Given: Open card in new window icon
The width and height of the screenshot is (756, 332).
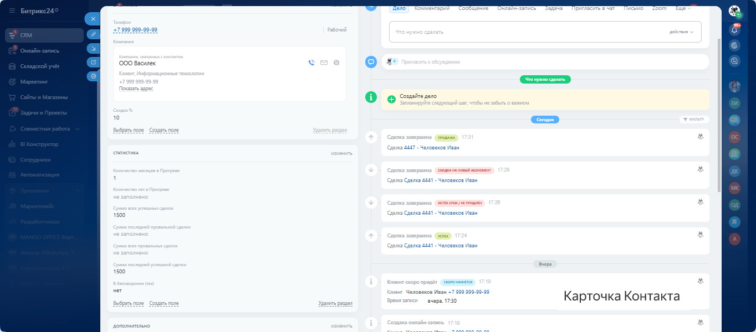Looking at the screenshot, I should tap(93, 63).
